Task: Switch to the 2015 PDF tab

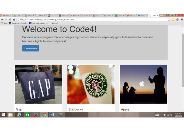Action: pos(85,15)
